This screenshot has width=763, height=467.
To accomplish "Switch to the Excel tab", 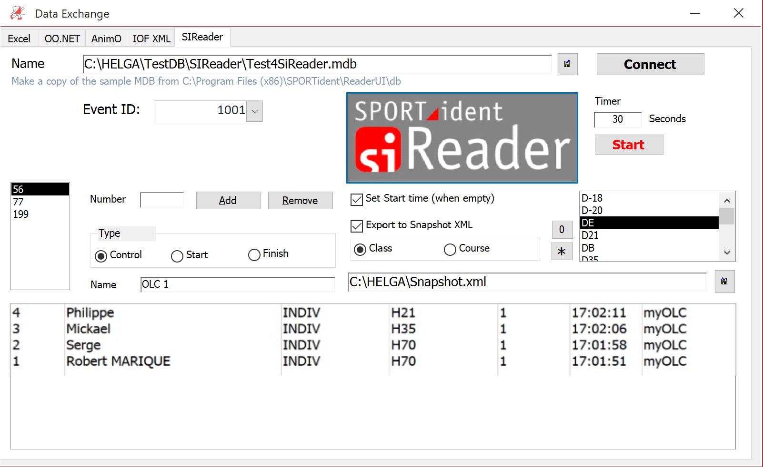I will 19,39.
